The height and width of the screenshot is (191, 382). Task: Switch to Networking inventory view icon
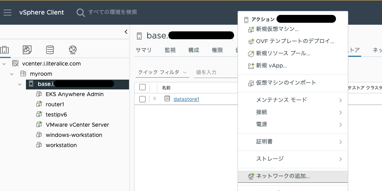point(73,49)
